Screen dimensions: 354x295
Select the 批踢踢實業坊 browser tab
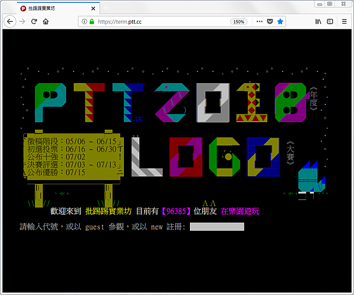tap(58, 8)
